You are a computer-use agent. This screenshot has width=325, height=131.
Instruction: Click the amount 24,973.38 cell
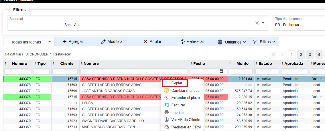point(241,115)
